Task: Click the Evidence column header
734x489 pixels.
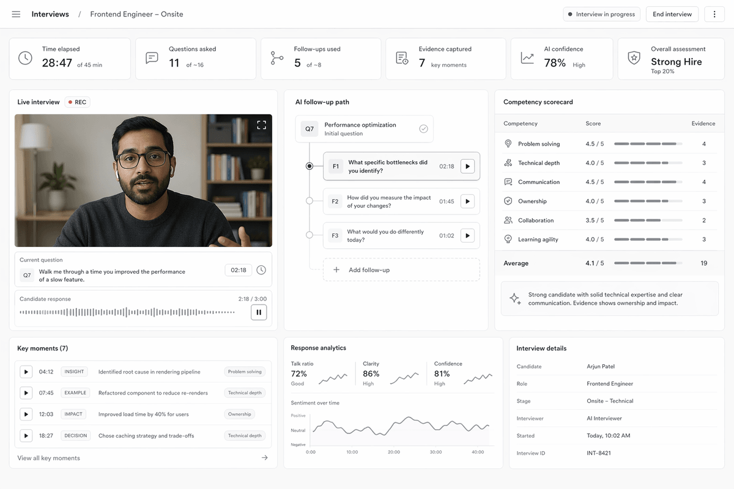Action: point(703,123)
